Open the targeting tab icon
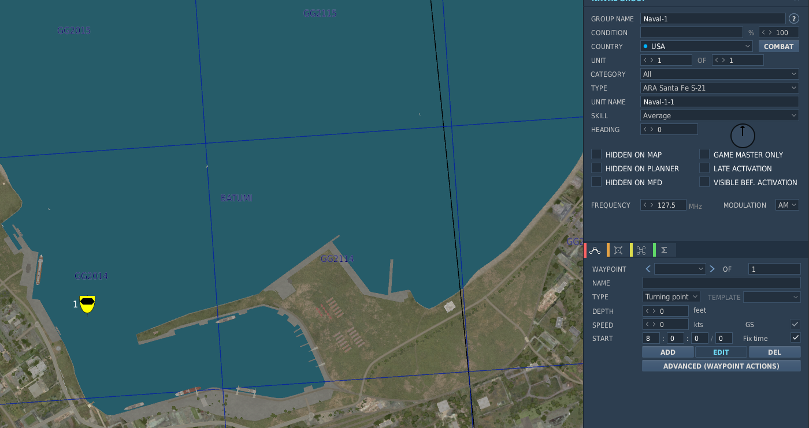This screenshot has height=428, width=809. pos(618,250)
